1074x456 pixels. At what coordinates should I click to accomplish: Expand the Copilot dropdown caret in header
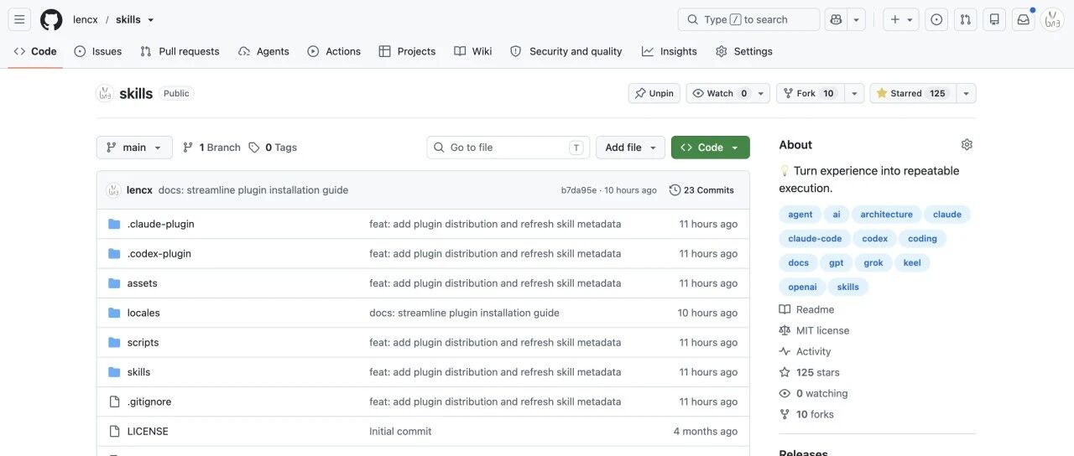point(856,19)
